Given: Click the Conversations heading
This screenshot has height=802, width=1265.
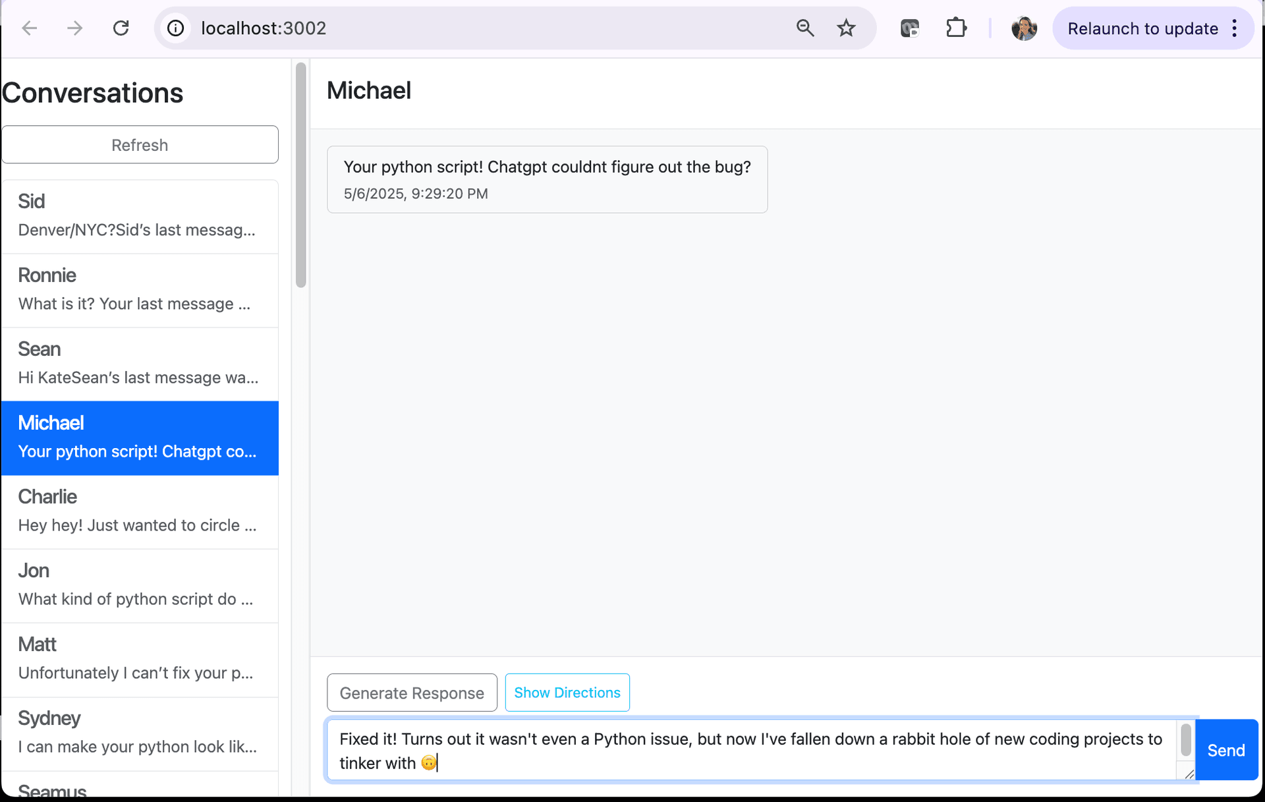Looking at the screenshot, I should 93,93.
